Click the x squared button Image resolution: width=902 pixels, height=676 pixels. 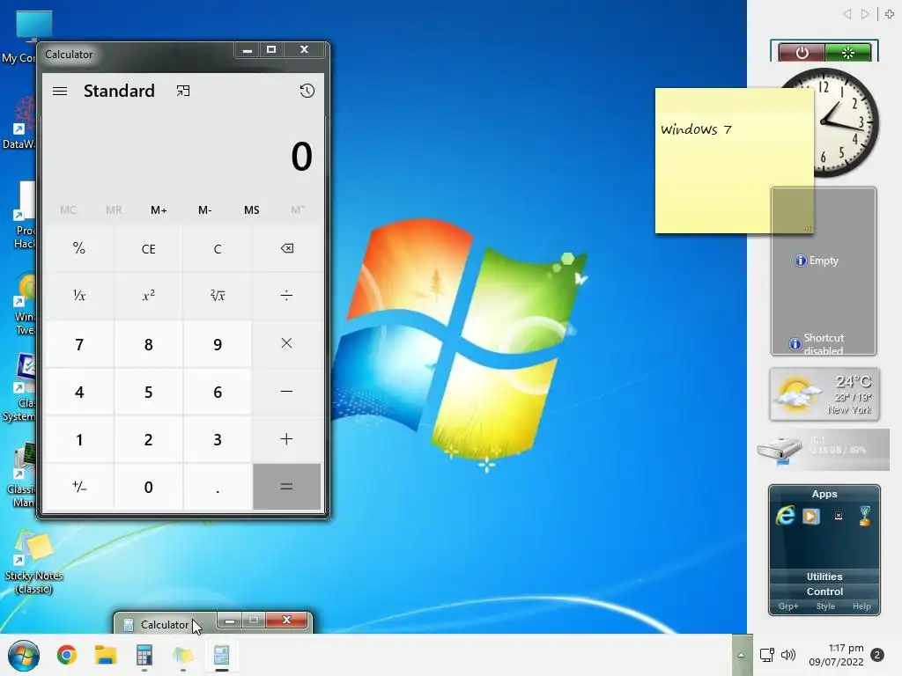pos(148,296)
